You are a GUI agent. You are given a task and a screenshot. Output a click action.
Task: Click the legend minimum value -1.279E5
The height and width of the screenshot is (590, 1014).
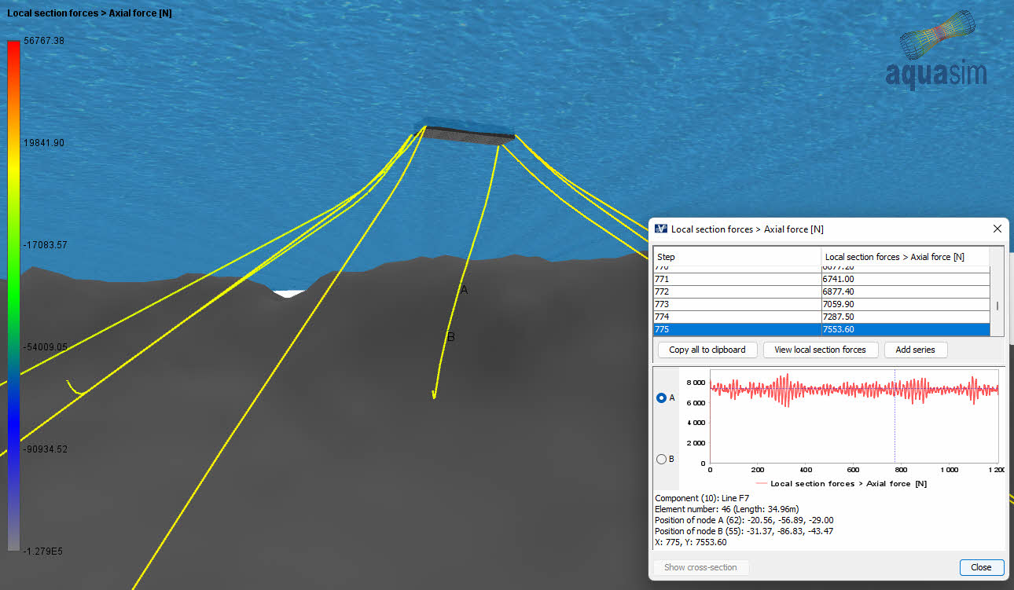(43, 552)
